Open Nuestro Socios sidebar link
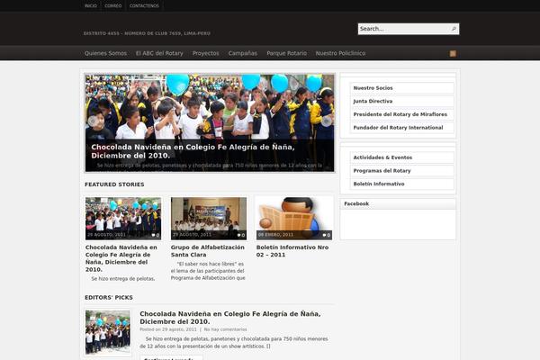 tap(402, 88)
